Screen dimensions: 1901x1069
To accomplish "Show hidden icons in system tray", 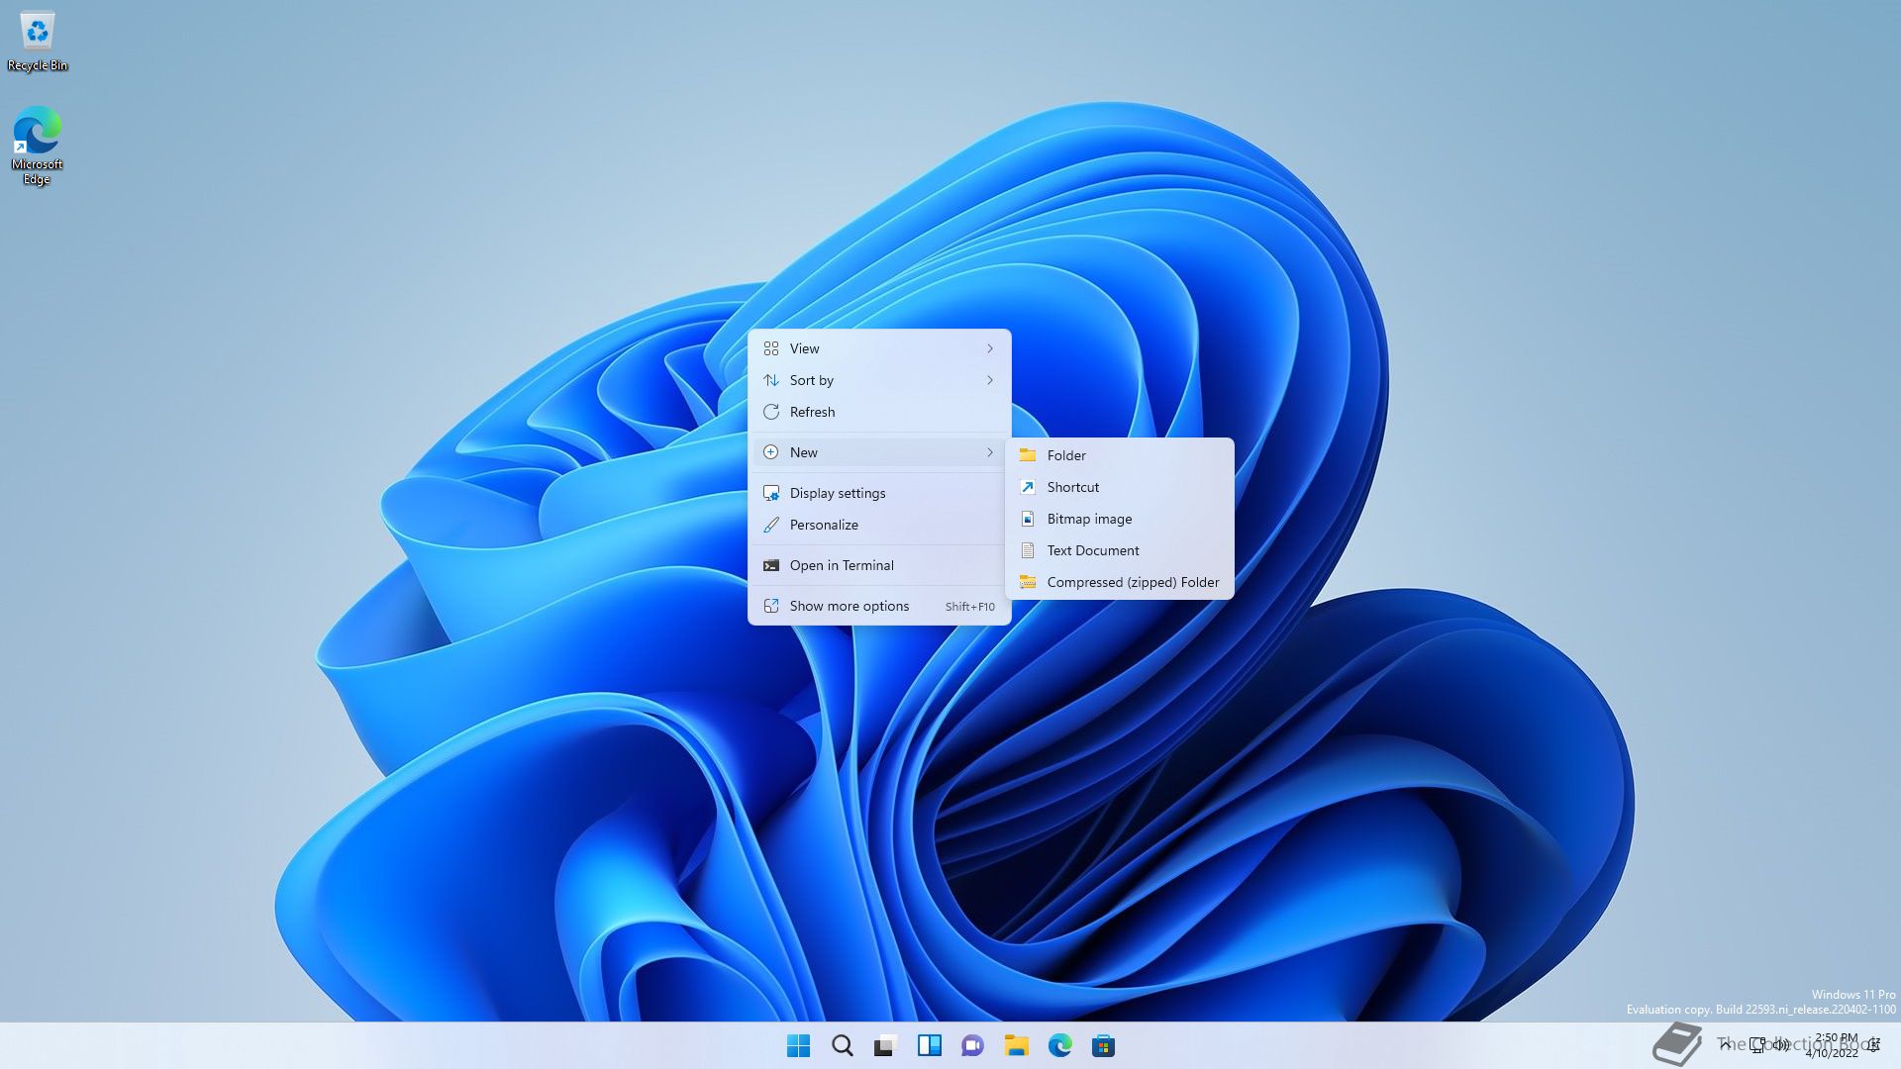I will (x=1726, y=1045).
